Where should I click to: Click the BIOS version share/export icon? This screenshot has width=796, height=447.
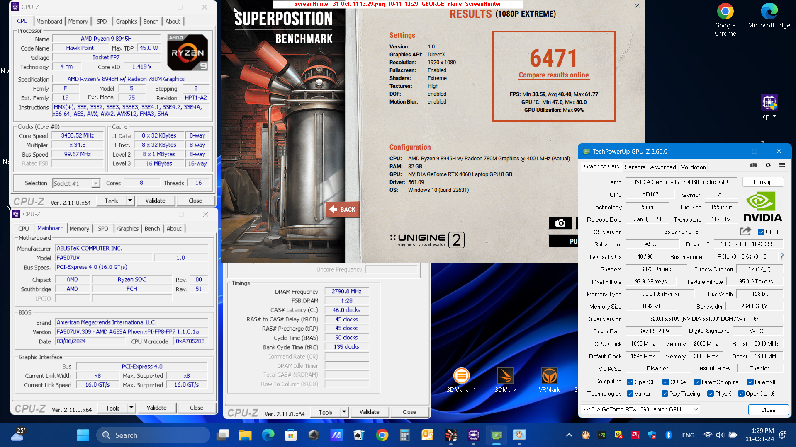coord(745,231)
